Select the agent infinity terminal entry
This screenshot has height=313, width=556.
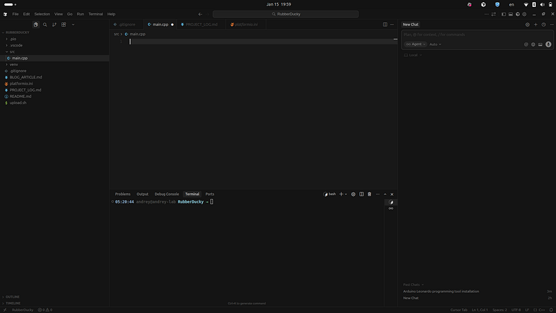[391, 208]
